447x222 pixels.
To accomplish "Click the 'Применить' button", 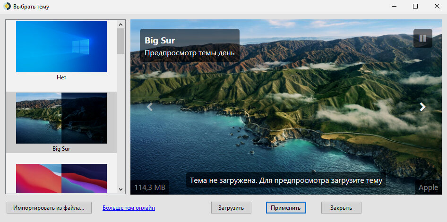I will 286,208.
